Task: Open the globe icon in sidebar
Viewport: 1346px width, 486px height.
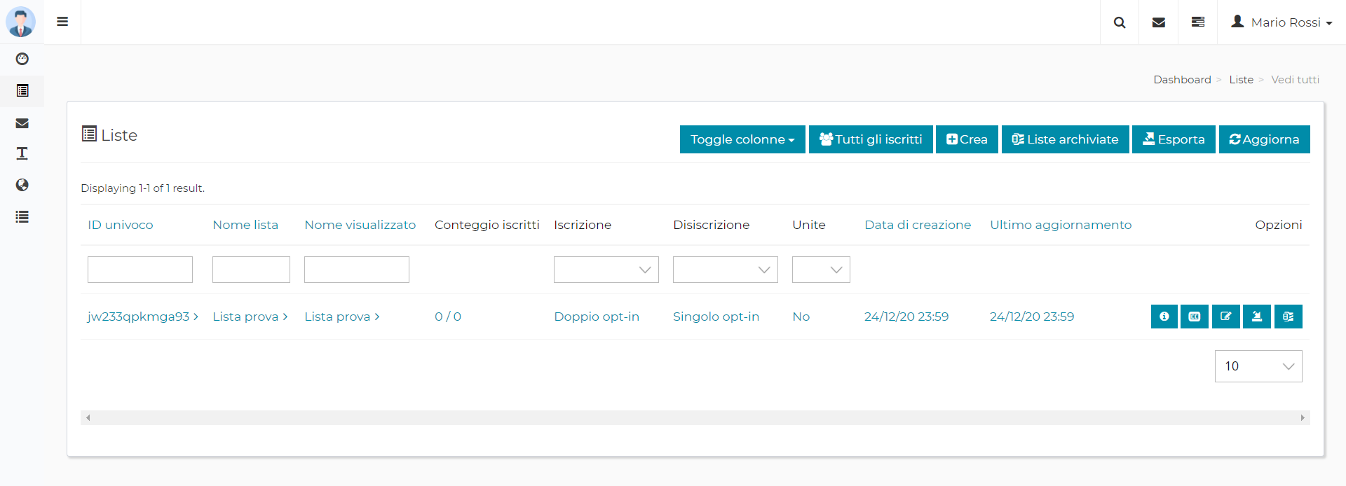Action: click(22, 185)
